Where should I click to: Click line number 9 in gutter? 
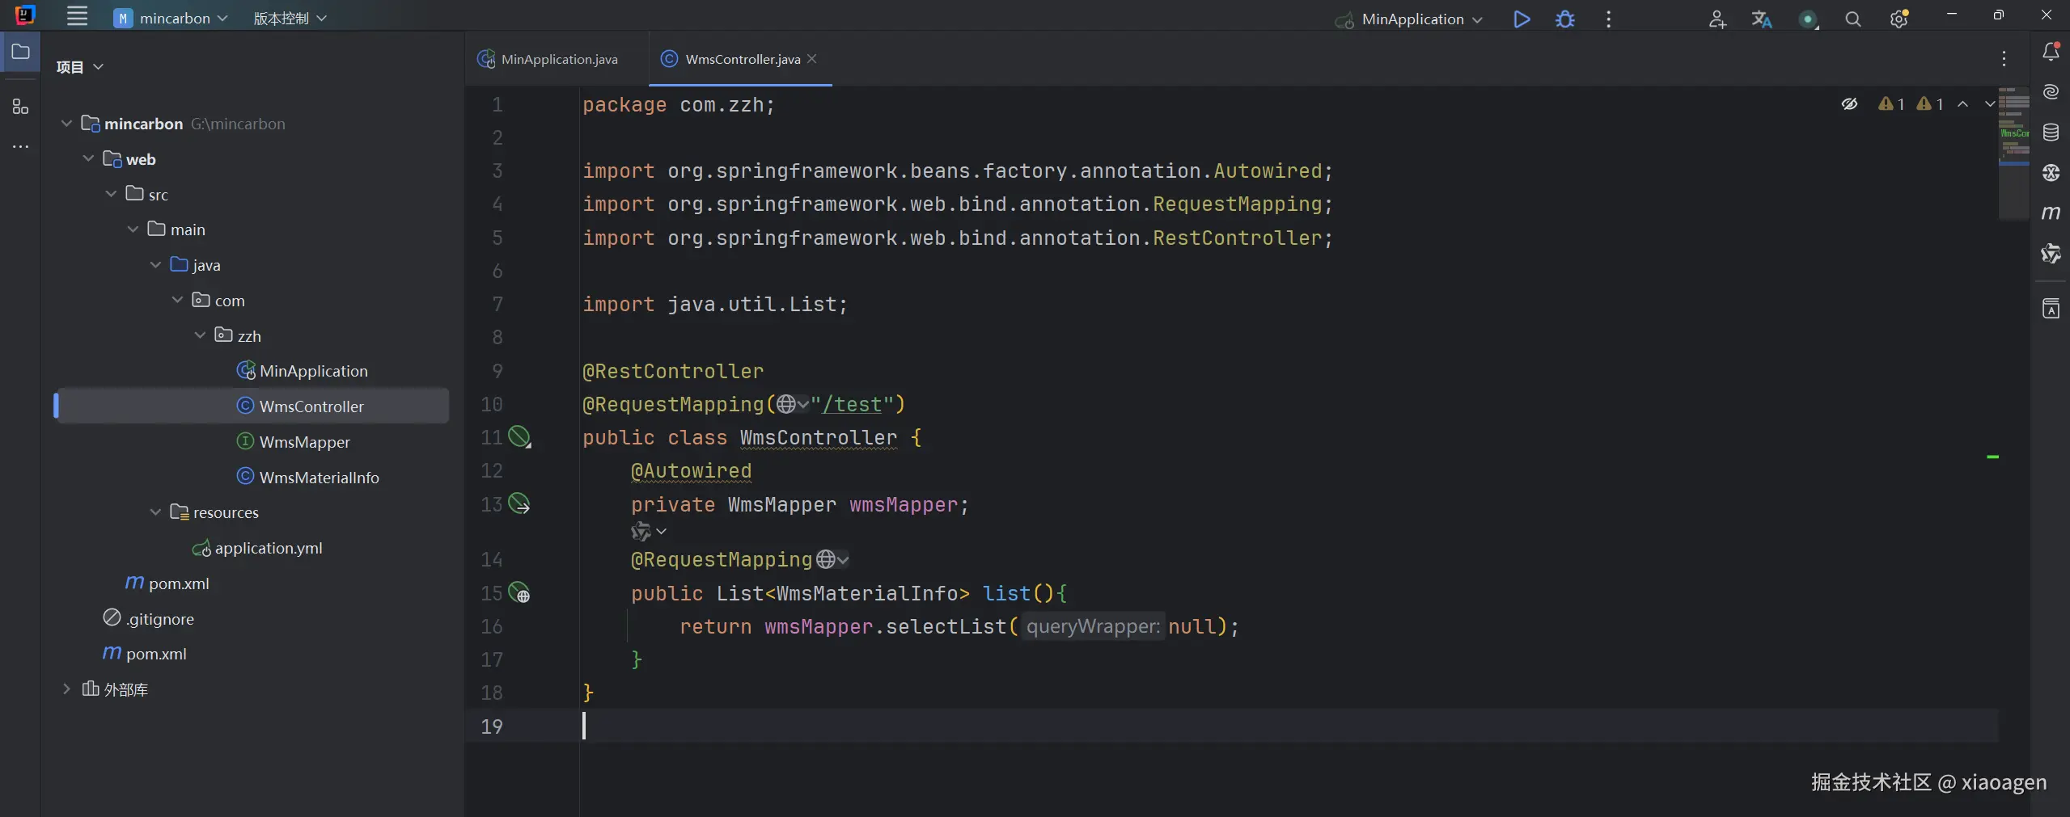coord(497,371)
